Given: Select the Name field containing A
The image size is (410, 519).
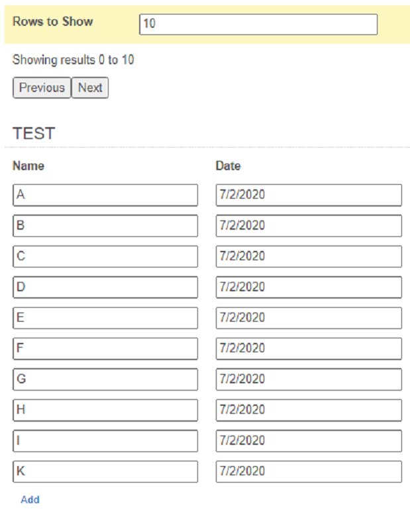Looking at the screenshot, I should (x=105, y=195).
